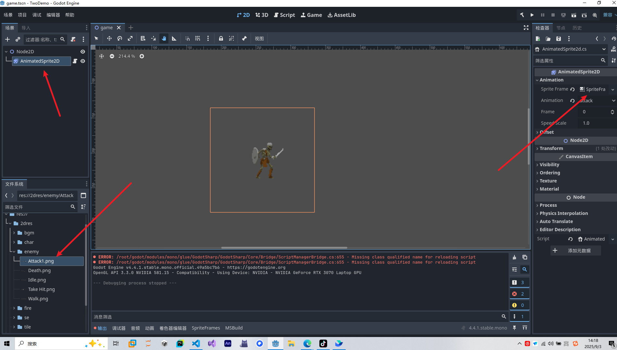Activate the Pan mode hand tool

164,39
